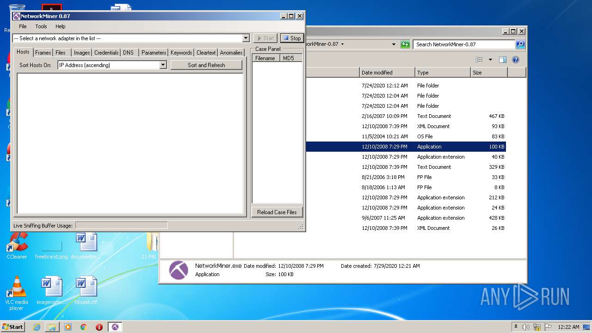592x333 pixels.
Task: Click the NetworkMiner.exe icon in details pane
Action: pos(178,270)
